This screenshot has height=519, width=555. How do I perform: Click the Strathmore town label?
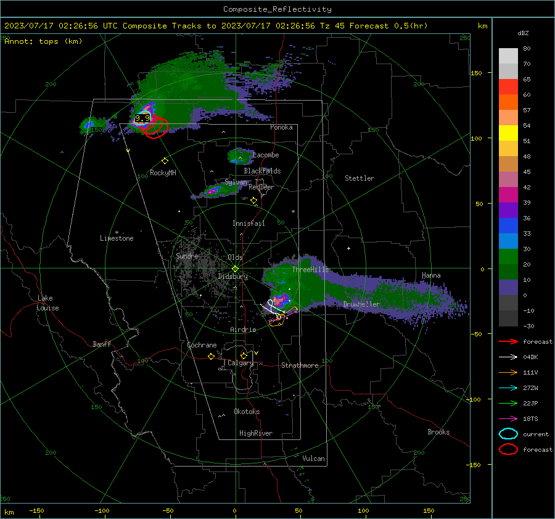pyautogui.click(x=300, y=365)
